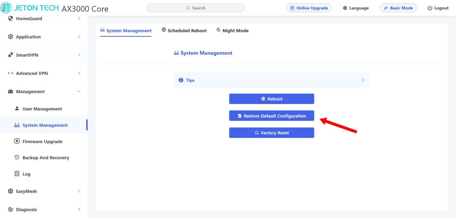Click the User Management person icon
The width and height of the screenshot is (456, 218).
[17, 109]
